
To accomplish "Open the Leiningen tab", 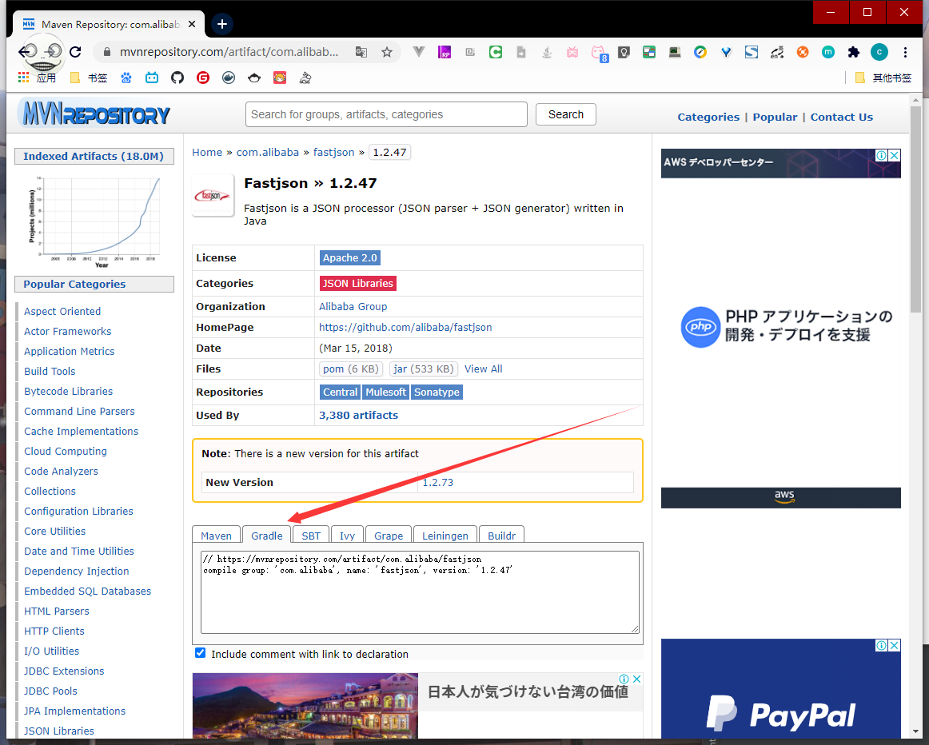I will coord(445,536).
